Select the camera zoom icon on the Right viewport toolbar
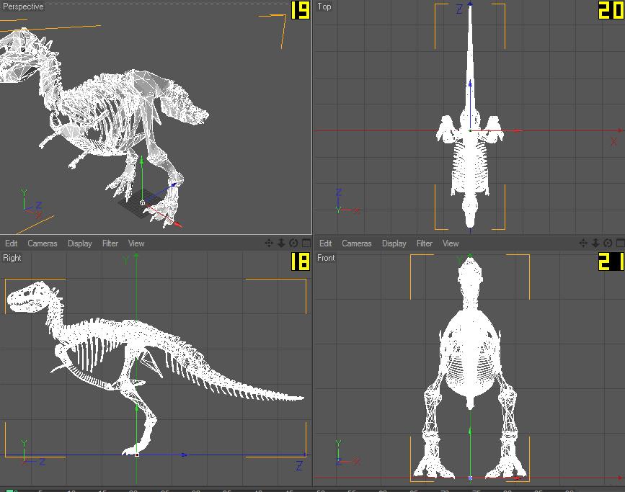The width and height of the screenshot is (625, 492). coord(280,243)
